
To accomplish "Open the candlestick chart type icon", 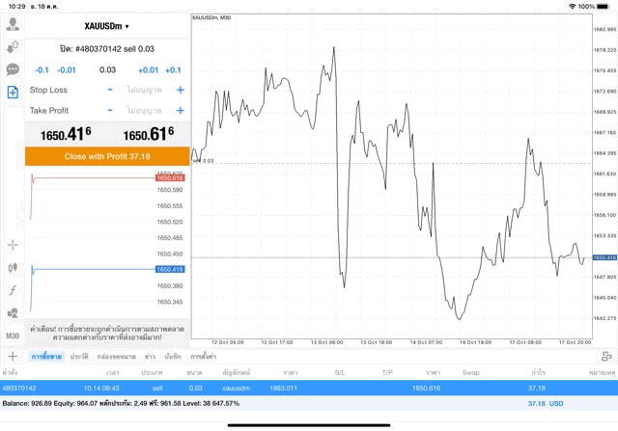I will point(13,268).
